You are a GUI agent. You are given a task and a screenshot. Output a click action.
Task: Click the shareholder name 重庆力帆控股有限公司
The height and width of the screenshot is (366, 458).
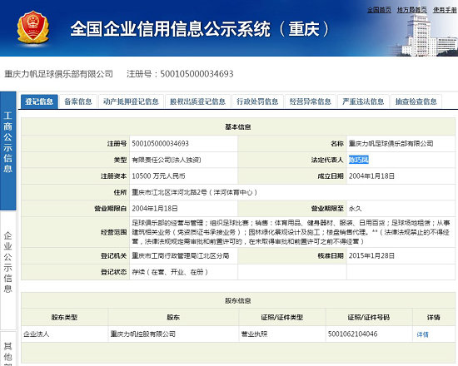143,334
